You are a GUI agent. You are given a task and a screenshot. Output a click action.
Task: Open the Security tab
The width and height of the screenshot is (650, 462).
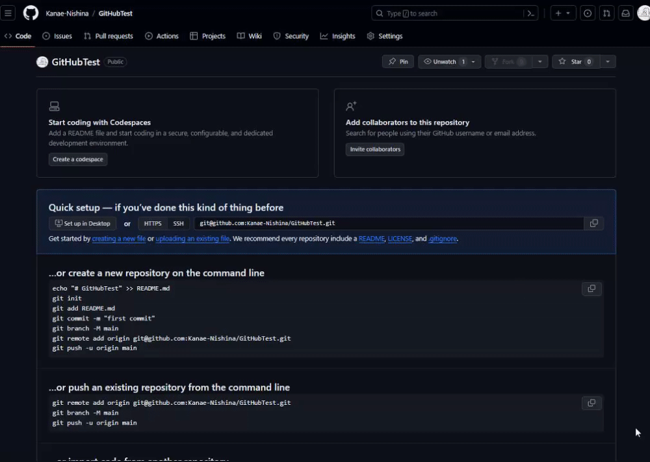click(291, 36)
